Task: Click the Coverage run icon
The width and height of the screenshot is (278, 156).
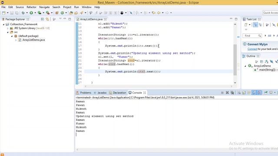Action: coord(40,13)
